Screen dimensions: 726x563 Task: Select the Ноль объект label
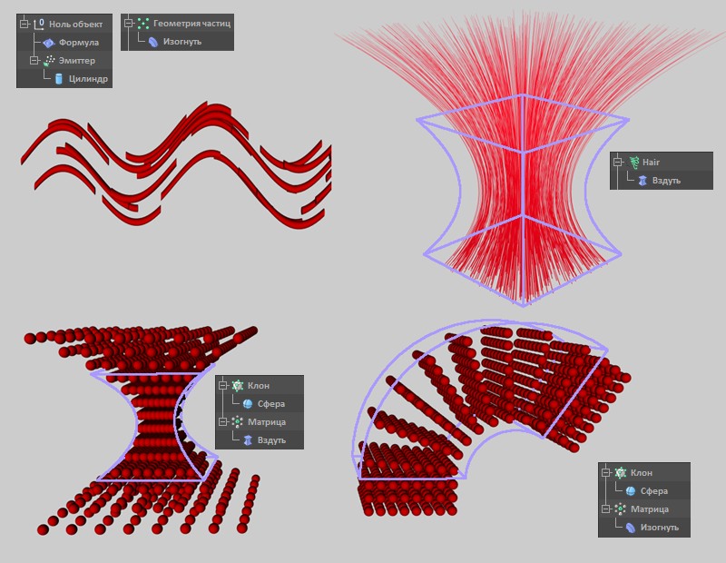pos(76,25)
